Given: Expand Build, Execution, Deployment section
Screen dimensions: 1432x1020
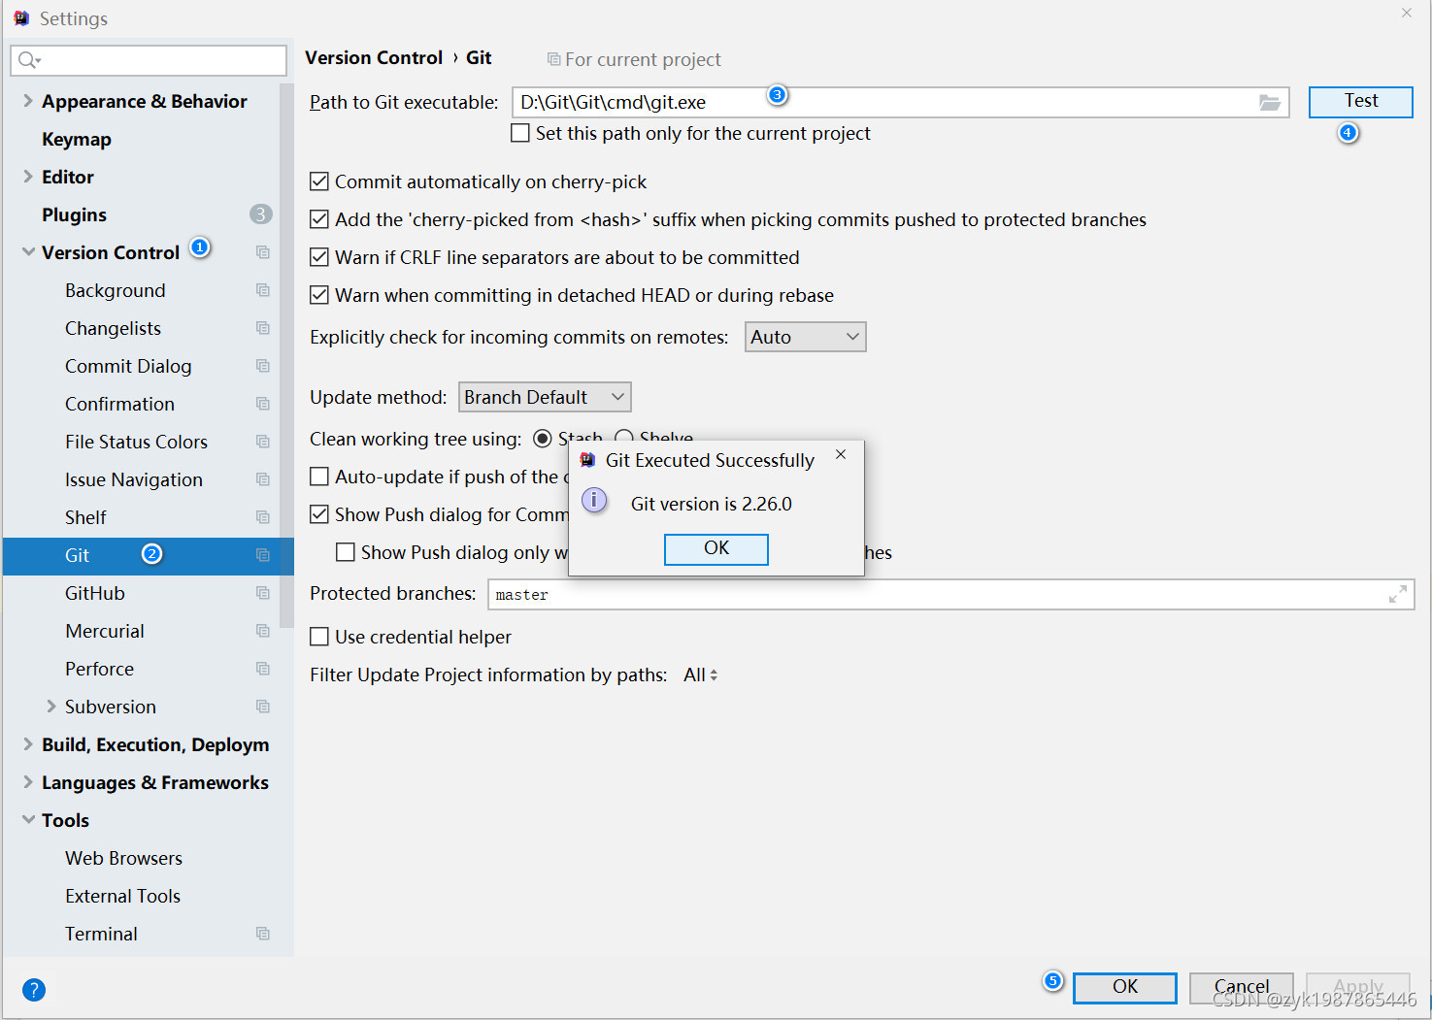Looking at the screenshot, I should (28, 744).
